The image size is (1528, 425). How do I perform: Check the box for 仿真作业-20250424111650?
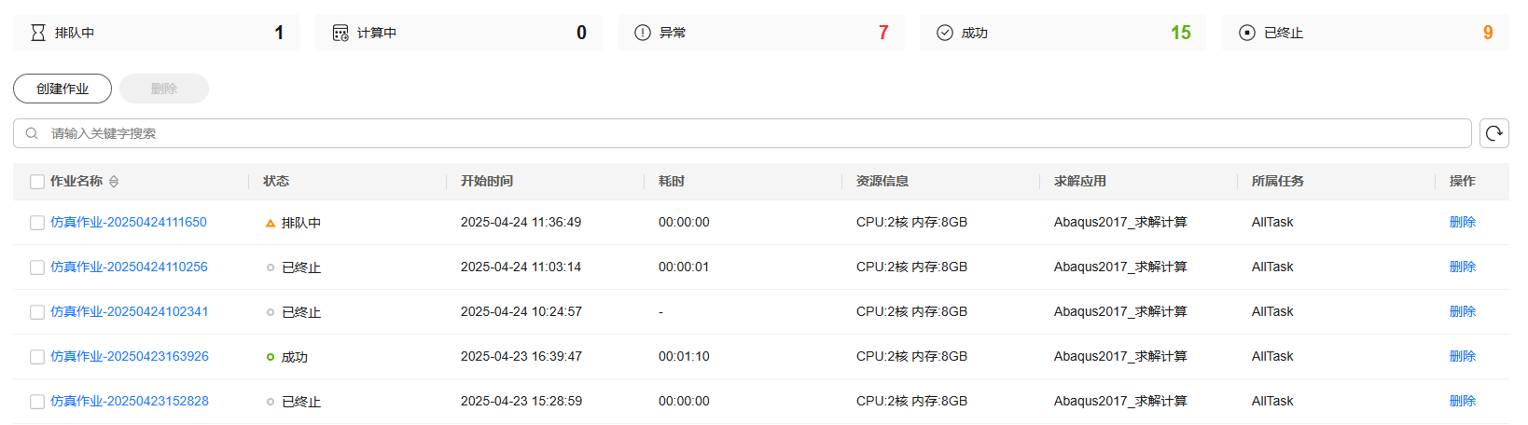37,223
